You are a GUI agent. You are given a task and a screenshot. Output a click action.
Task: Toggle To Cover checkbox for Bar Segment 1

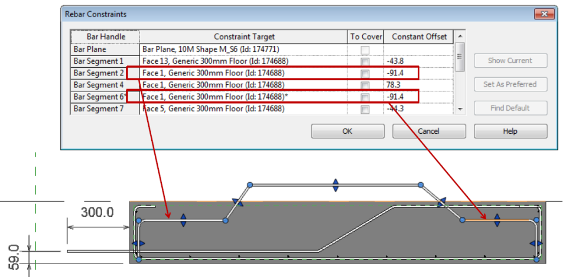(365, 62)
